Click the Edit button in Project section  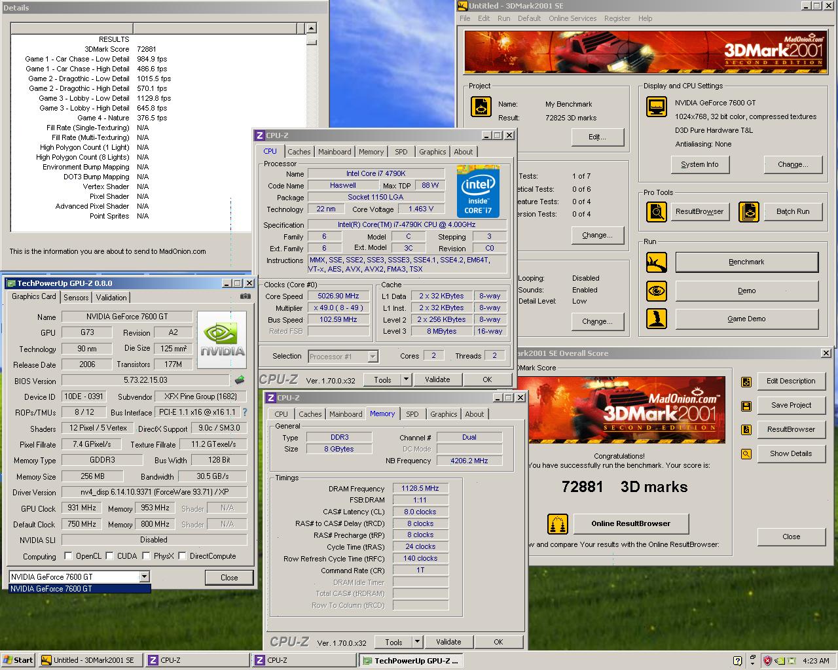pos(597,137)
